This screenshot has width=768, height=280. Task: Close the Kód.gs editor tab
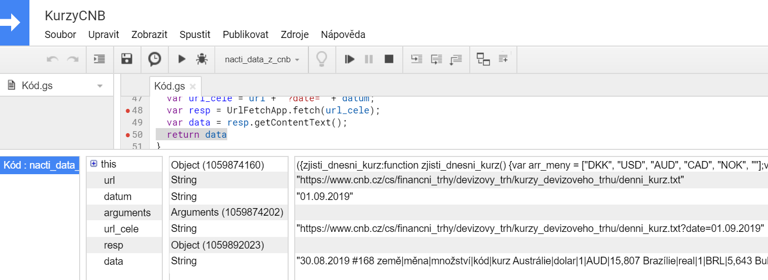click(x=193, y=87)
